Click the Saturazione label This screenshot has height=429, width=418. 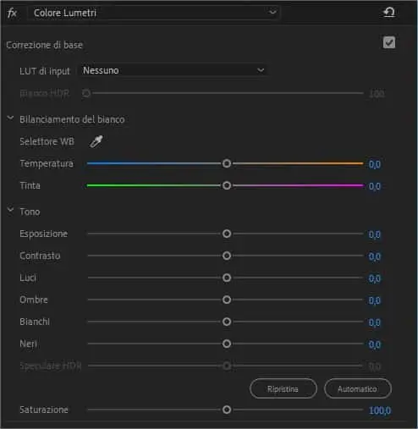point(44,410)
